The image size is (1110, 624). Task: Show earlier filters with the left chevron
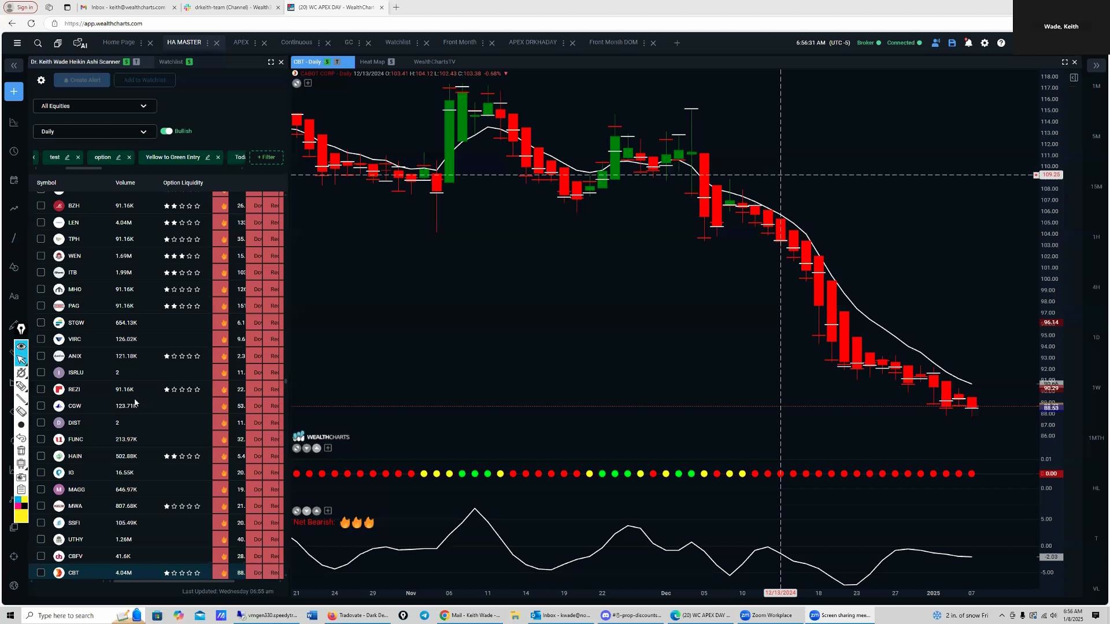35,157
